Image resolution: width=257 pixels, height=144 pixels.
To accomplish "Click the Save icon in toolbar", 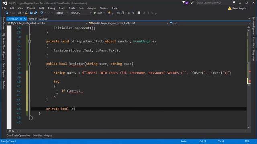I will [31, 13].
